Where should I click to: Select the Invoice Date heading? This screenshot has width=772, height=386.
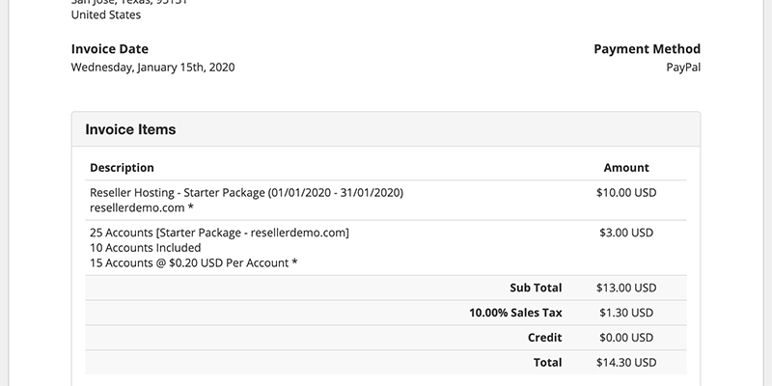click(110, 49)
